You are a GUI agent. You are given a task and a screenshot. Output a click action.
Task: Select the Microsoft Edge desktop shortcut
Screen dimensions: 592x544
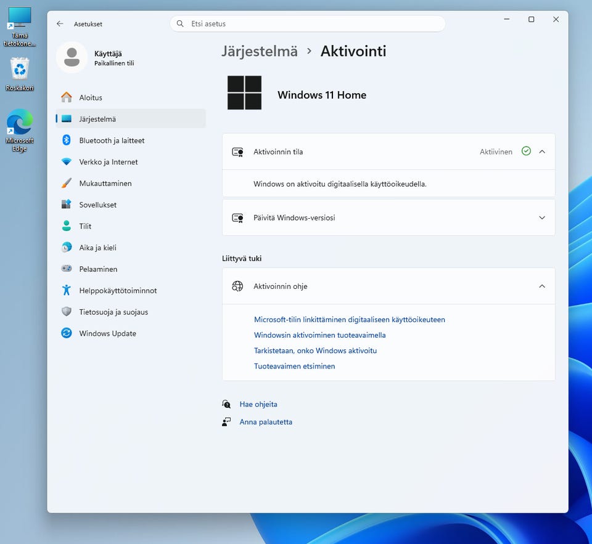(x=20, y=131)
